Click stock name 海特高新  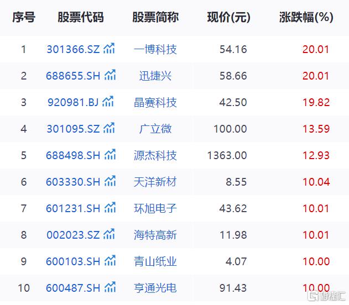pyautogui.click(x=155, y=235)
